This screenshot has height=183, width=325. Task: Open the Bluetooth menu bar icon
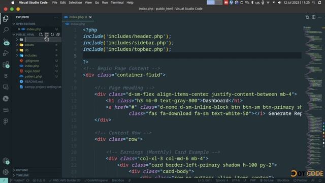252,3
